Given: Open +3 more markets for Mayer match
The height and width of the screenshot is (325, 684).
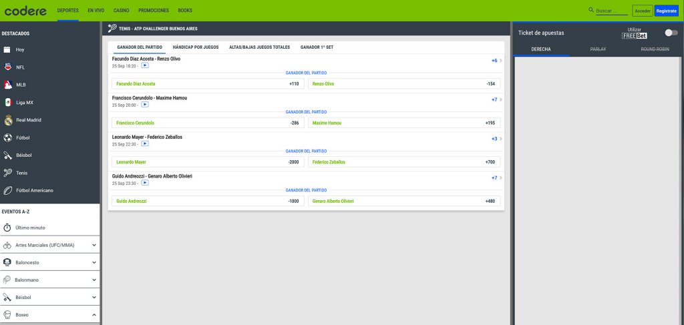Looking at the screenshot, I should click(x=496, y=139).
